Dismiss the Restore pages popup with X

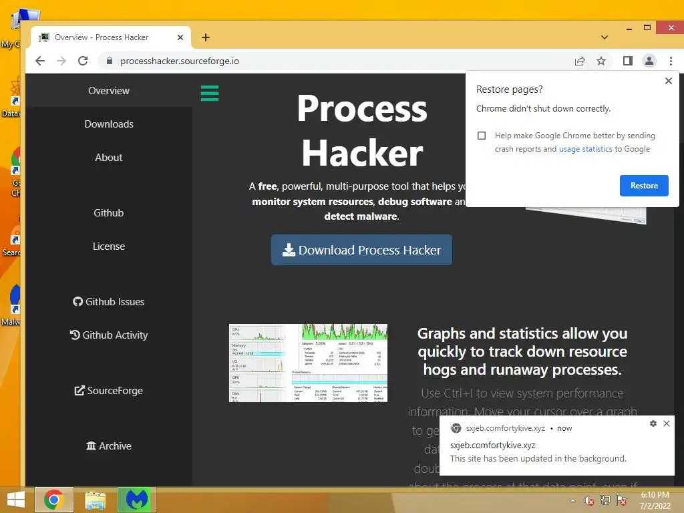(x=668, y=81)
